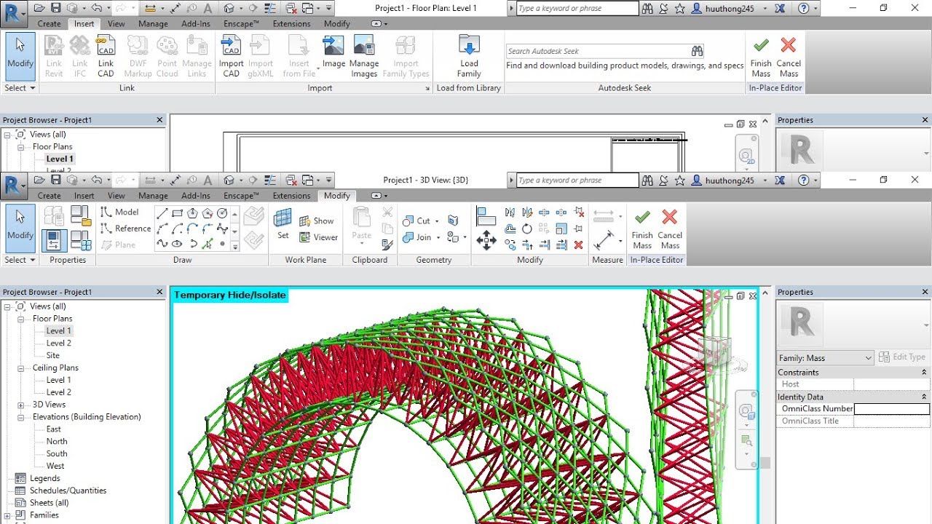932x524 pixels.
Task: Click the Align tool in Modify panel
Action: click(486, 216)
